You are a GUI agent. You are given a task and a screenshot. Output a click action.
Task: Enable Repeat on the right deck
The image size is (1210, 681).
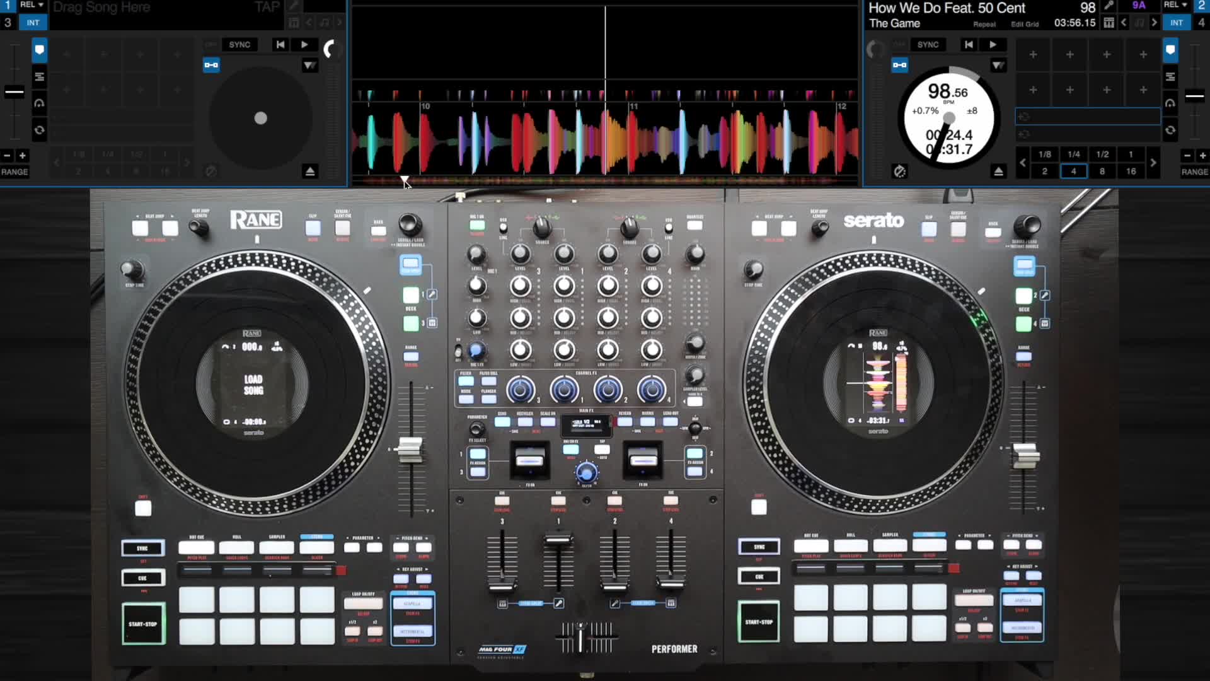(984, 25)
